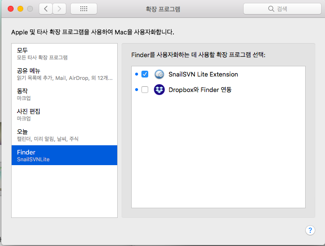Switch to the 오늘 extensions category
Screen dimensions: 325x246
click(64, 135)
